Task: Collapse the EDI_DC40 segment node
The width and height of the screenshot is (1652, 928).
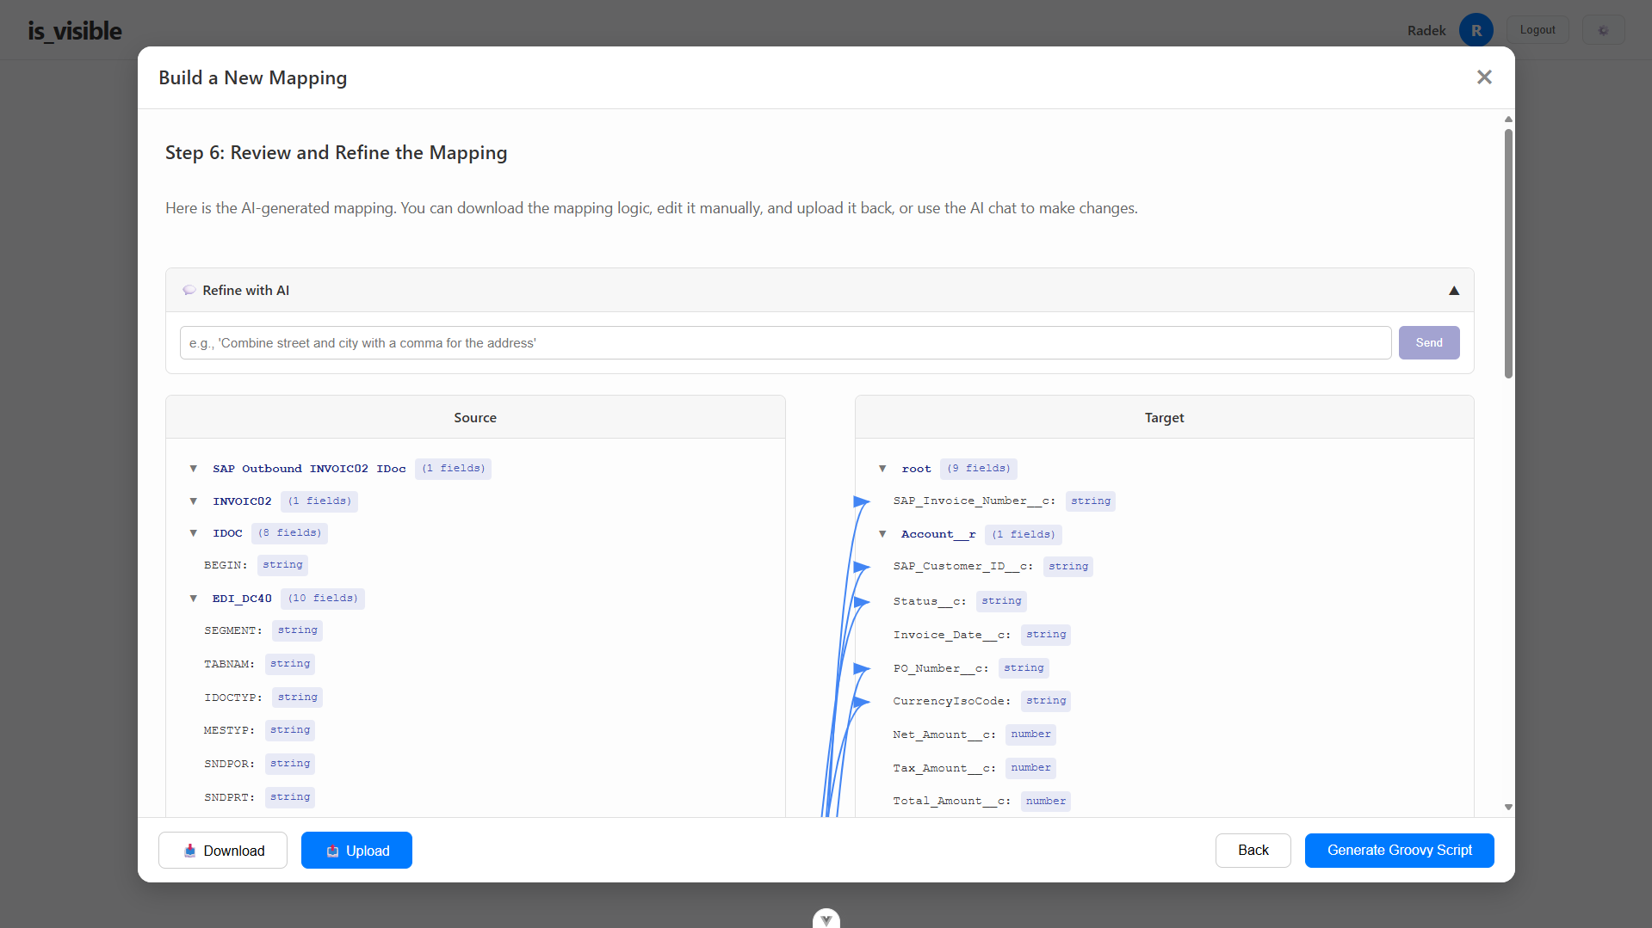Action: (193, 598)
